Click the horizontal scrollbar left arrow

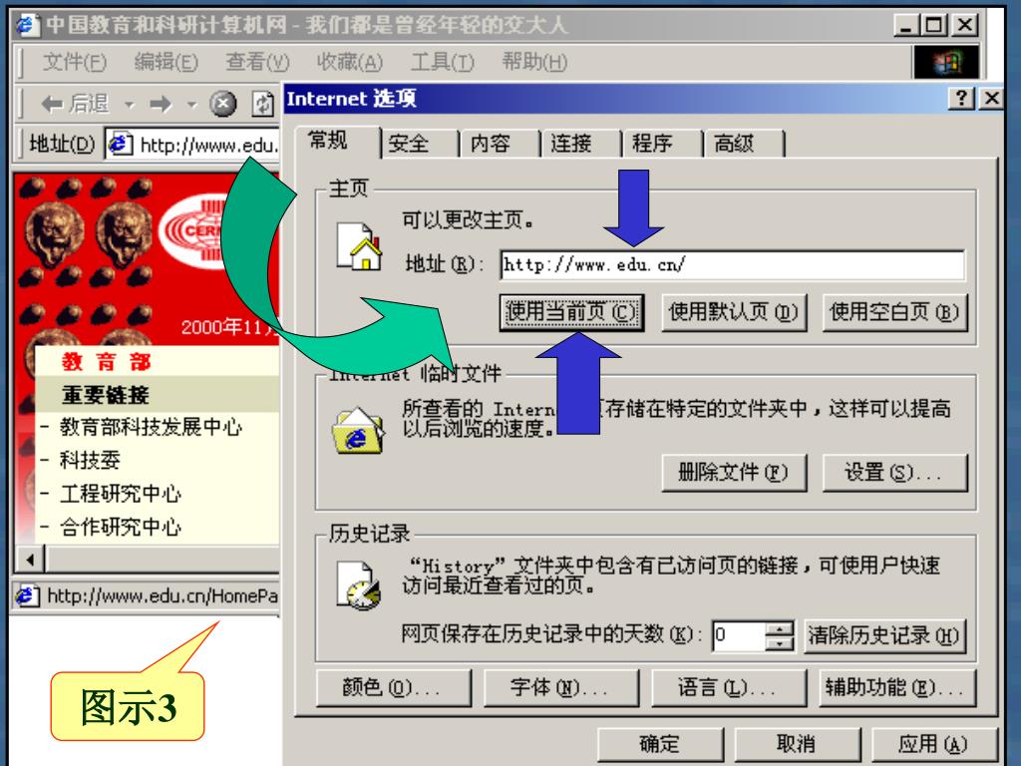click(30, 560)
